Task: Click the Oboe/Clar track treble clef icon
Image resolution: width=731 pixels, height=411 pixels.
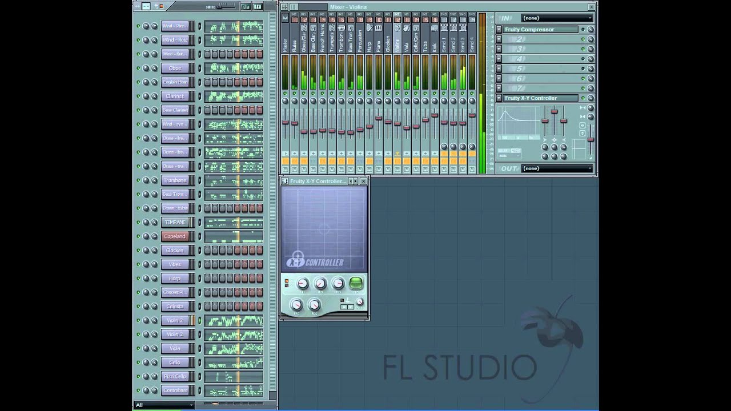Action: 304,27
